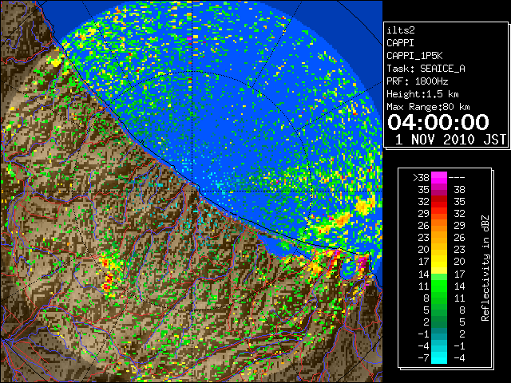The height and width of the screenshot is (383, 511).
Task: Click the large time stamp "04:00:00"
Action: pyautogui.click(x=438, y=122)
